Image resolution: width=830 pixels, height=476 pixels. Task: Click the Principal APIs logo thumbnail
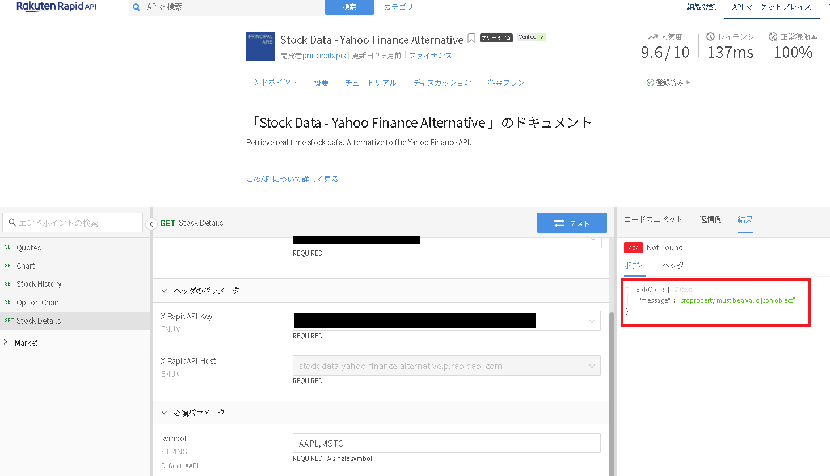point(260,46)
